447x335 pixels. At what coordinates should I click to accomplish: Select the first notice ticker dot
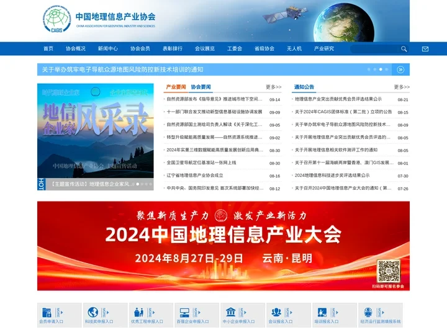(369, 69)
